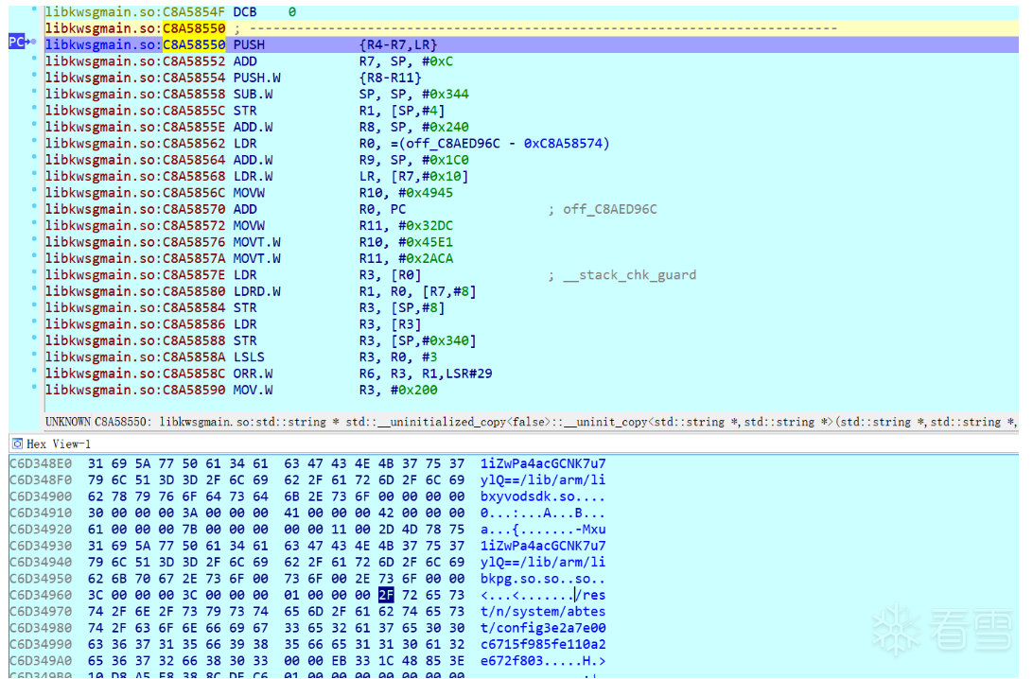Screen dimensions: 1033x679
Task: Click immediate #0x344 in SUB.W instruction
Action: tap(445, 95)
